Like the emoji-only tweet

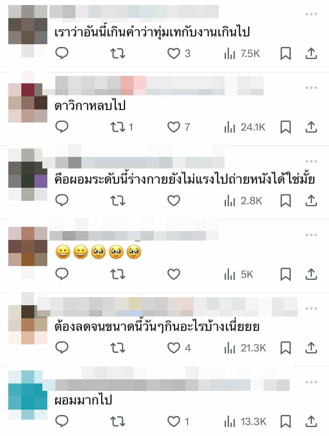coord(174,274)
